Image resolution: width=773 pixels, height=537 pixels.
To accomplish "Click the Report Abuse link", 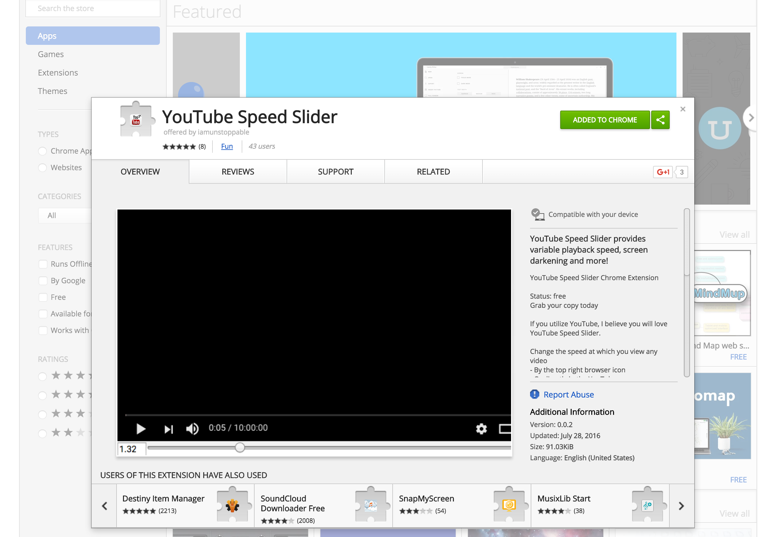I will coord(569,394).
